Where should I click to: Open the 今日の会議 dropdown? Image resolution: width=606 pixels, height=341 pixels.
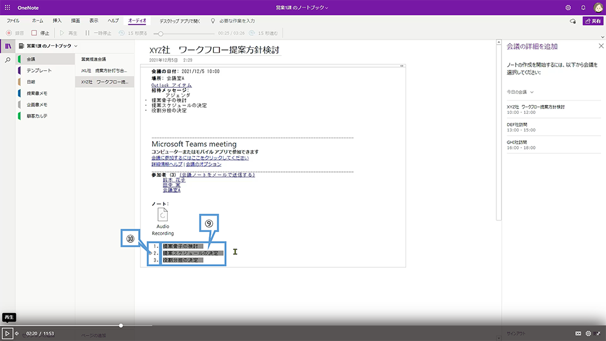(520, 92)
